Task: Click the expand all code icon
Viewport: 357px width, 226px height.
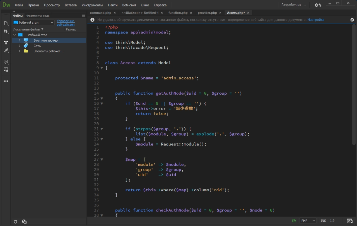Action: click(x=6, y=42)
